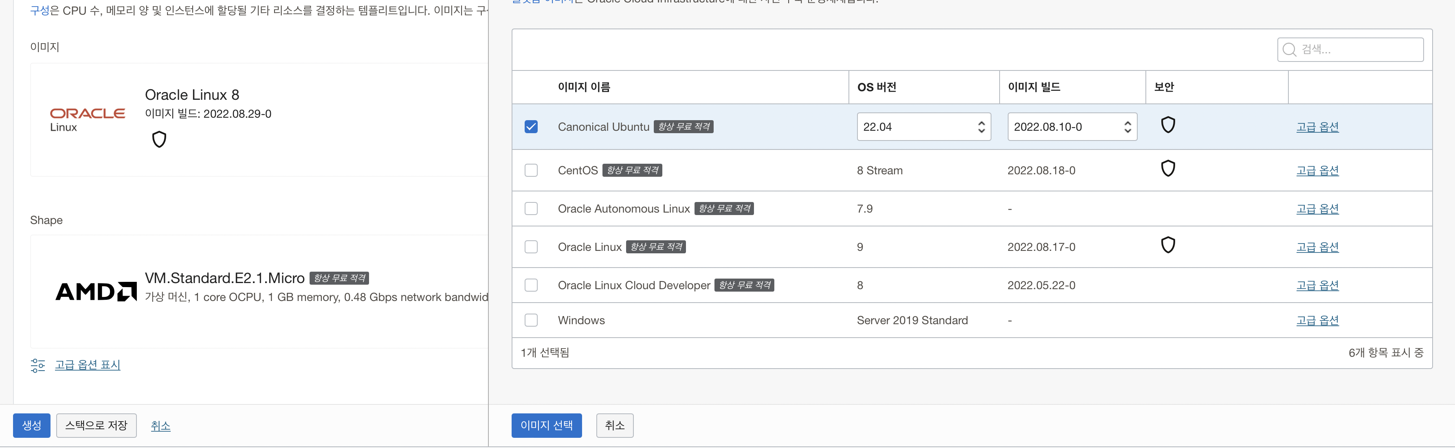Click the 이미지 빌드 column header
The height and width of the screenshot is (448, 1455).
click(x=1034, y=87)
